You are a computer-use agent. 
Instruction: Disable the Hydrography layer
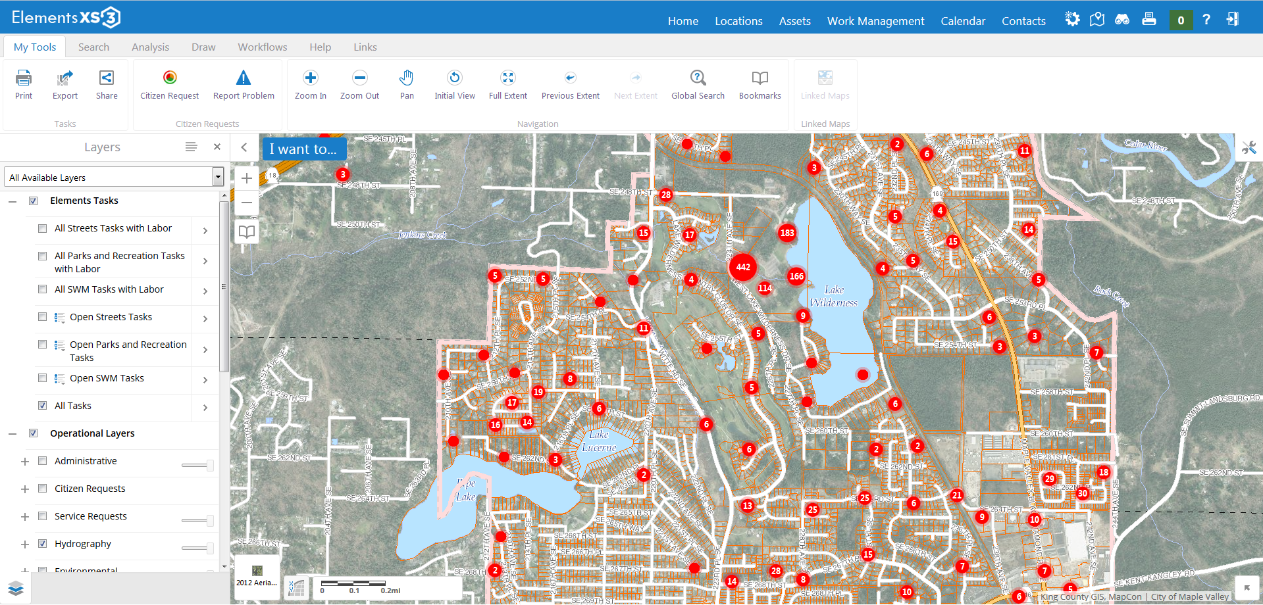click(42, 543)
